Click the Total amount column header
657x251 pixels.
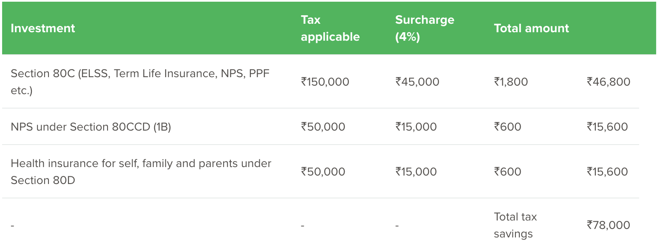pos(531,28)
